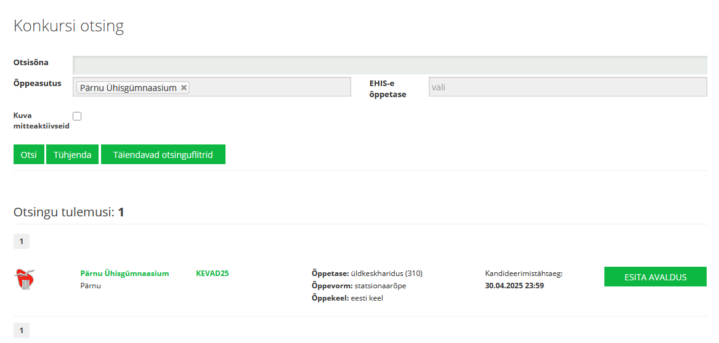This screenshot has height=343, width=719.
Task: Focus the Otsisõna search field
Action: pyautogui.click(x=390, y=65)
